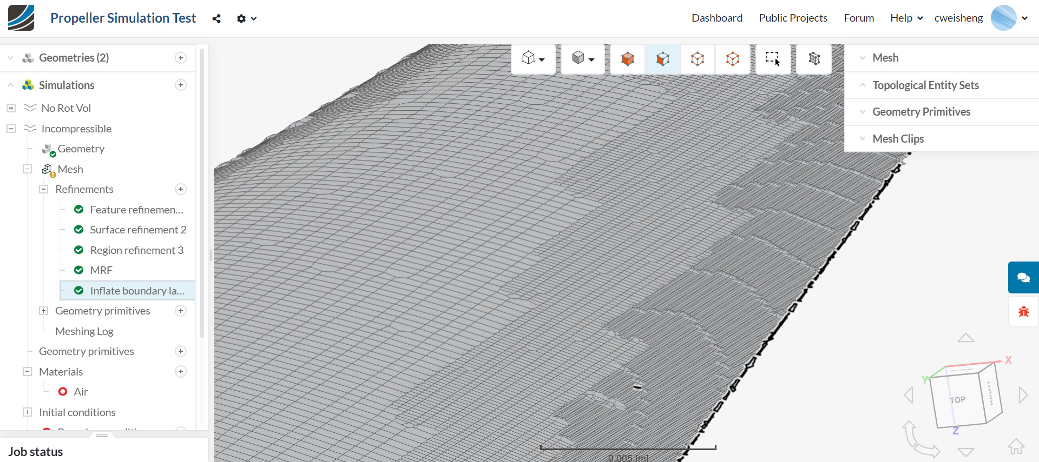Open the Help dropdown menu
1039x462 pixels.
click(906, 18)
